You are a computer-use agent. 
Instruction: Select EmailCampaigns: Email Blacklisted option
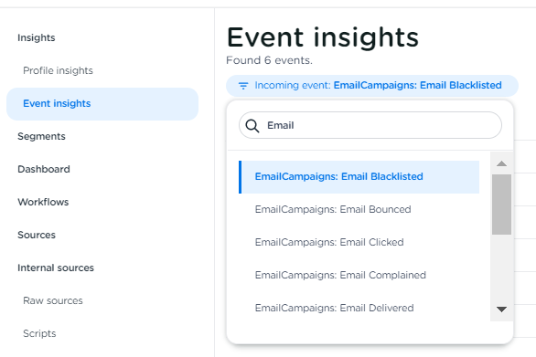(x=359, y=177)
